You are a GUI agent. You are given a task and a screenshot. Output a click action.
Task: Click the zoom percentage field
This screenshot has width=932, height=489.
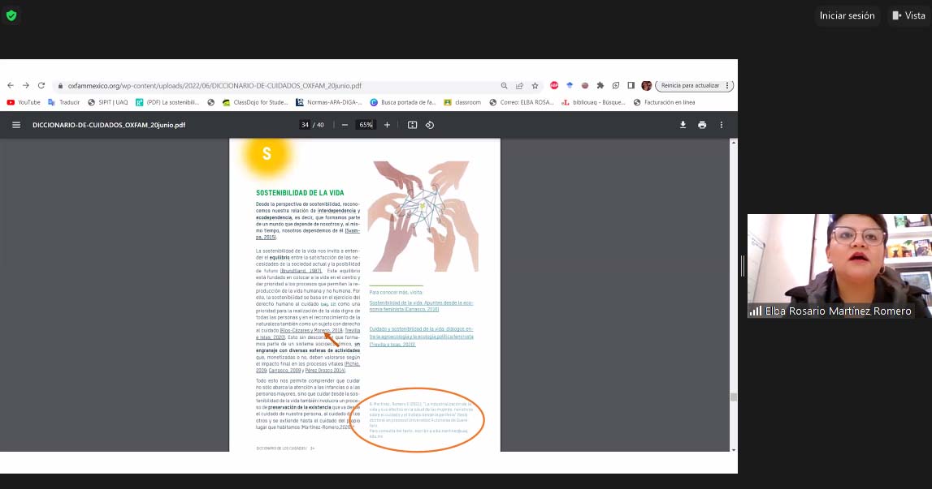coord(366,125)
